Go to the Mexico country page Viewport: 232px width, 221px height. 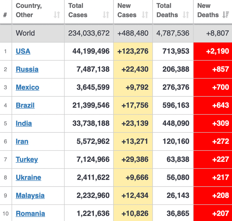click(27, 87)
